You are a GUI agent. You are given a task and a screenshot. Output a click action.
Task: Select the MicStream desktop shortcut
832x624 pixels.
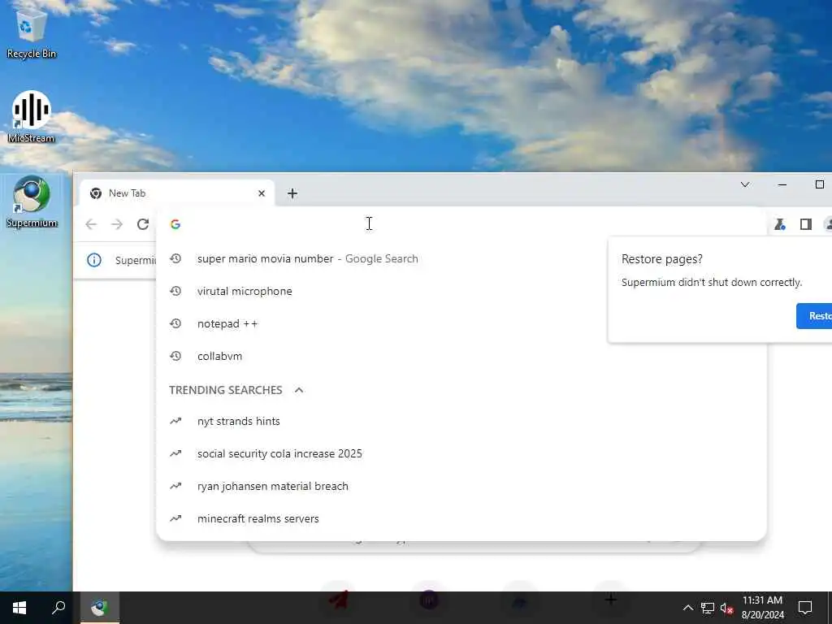click(x=32, y=117)
